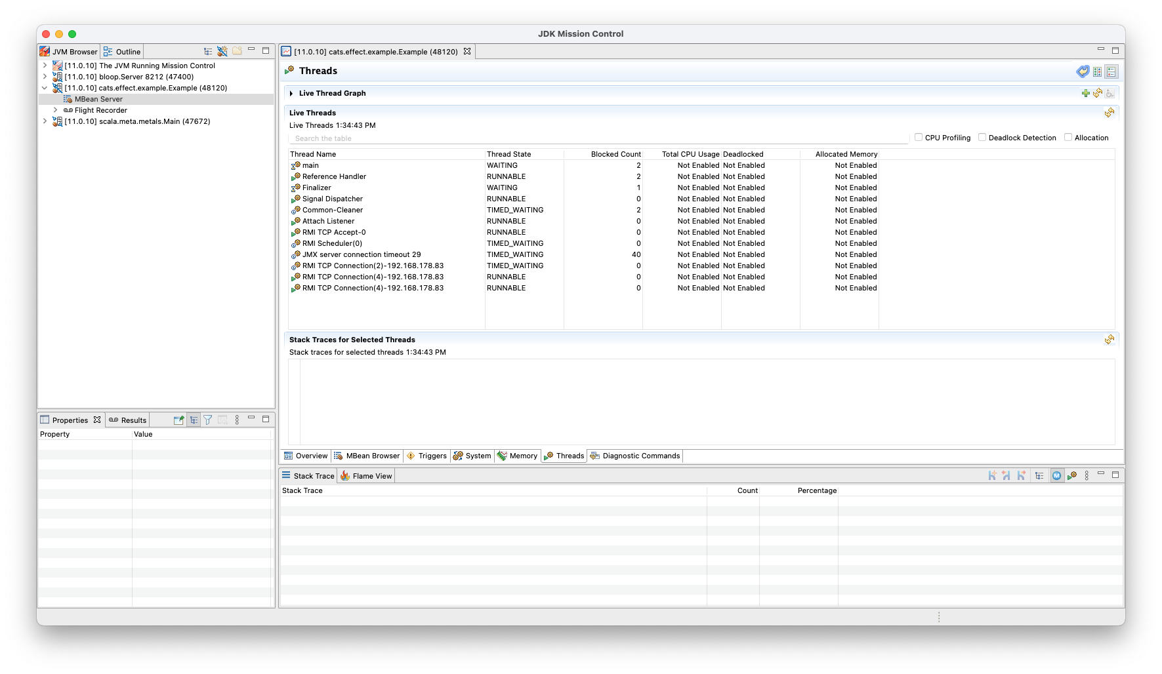This screenshot has width=1162, height=674.
Task: Open the Overview tab
Action: 306,456
